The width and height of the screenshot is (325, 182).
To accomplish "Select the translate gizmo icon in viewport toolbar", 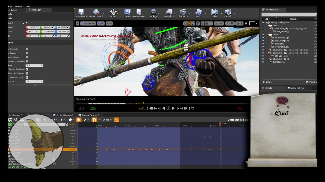I will pyautogui.click(x=185, y=23).
